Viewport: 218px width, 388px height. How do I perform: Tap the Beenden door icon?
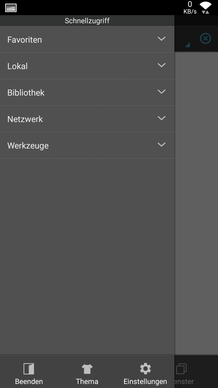(x=29, y=369)
